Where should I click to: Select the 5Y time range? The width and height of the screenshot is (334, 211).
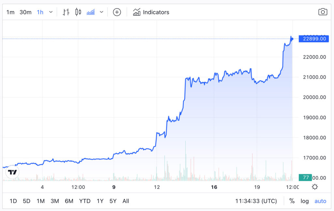pyautogui.click(x=113, y=201)
